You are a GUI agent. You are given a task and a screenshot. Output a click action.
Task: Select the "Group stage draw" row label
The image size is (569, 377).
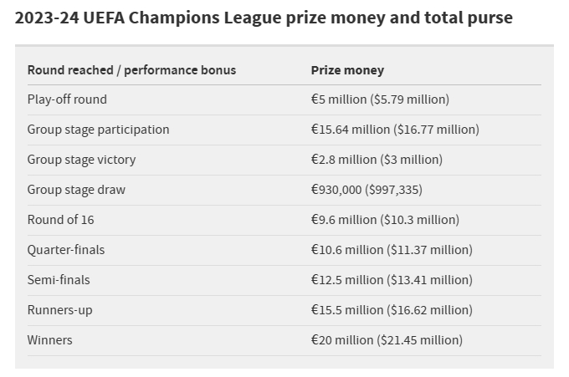[x=76, y=190]
